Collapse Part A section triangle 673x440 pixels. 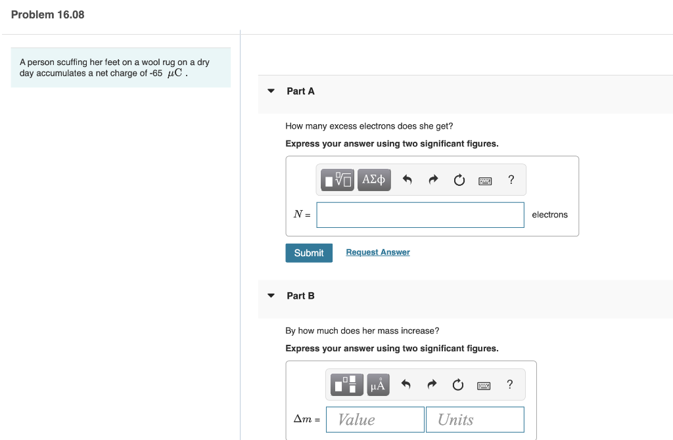click(271, 91)
